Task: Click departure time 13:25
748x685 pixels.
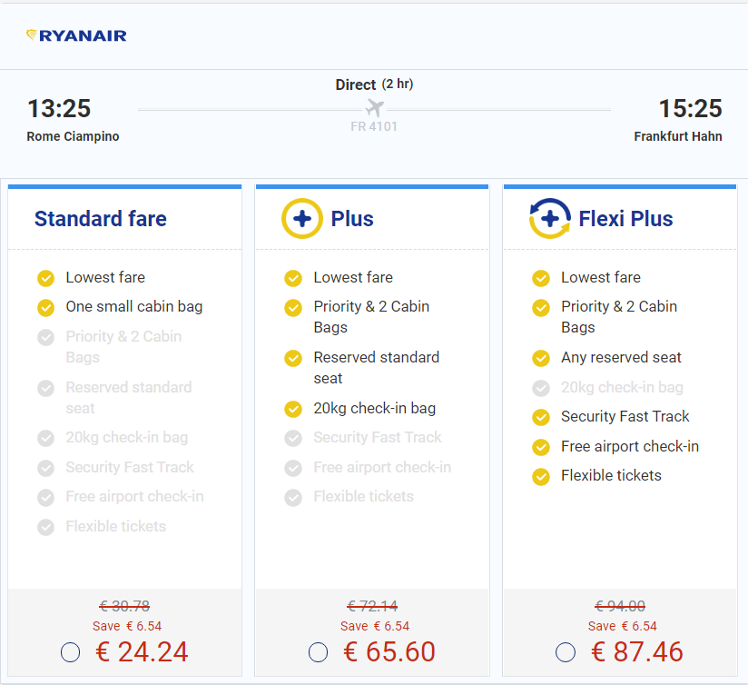Action: coord(59,108)
